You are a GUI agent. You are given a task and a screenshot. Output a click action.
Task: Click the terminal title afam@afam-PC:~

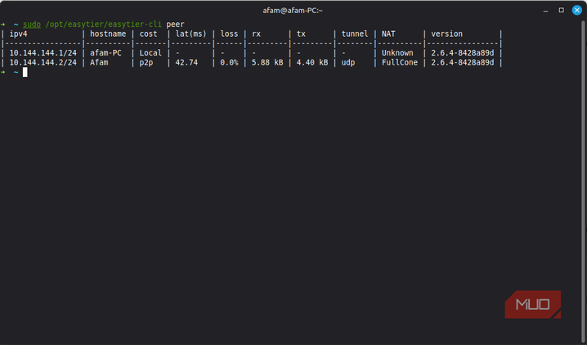pos(293,11)
